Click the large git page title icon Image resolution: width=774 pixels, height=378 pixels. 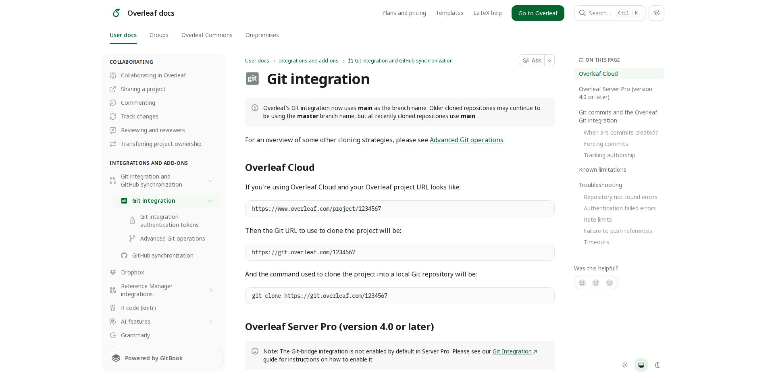click(x=252, y=79)
